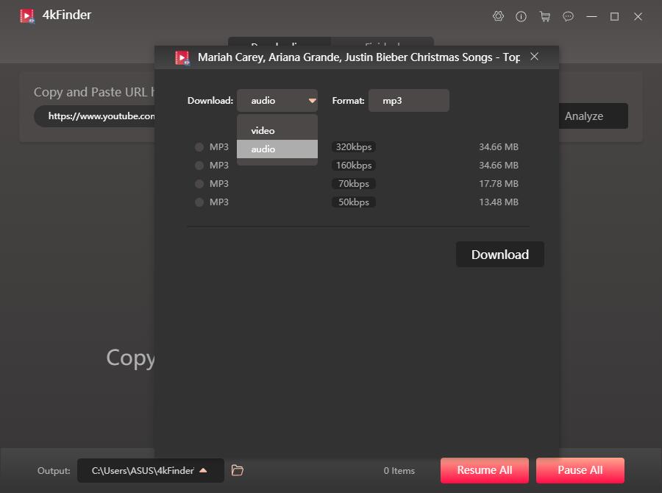Select the MP3 160kbps radio button
This screenshot has height=493, width=662.
(199, 165)
